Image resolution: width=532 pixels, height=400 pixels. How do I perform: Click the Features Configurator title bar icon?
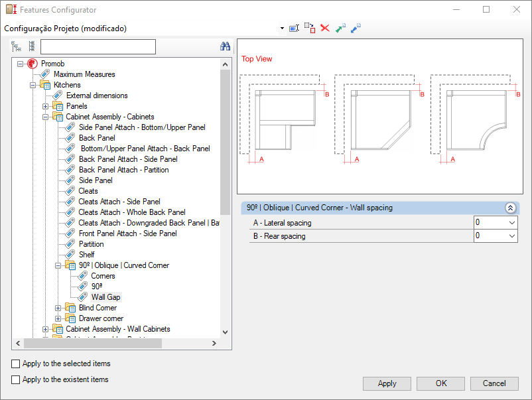(x=11, y=9)
